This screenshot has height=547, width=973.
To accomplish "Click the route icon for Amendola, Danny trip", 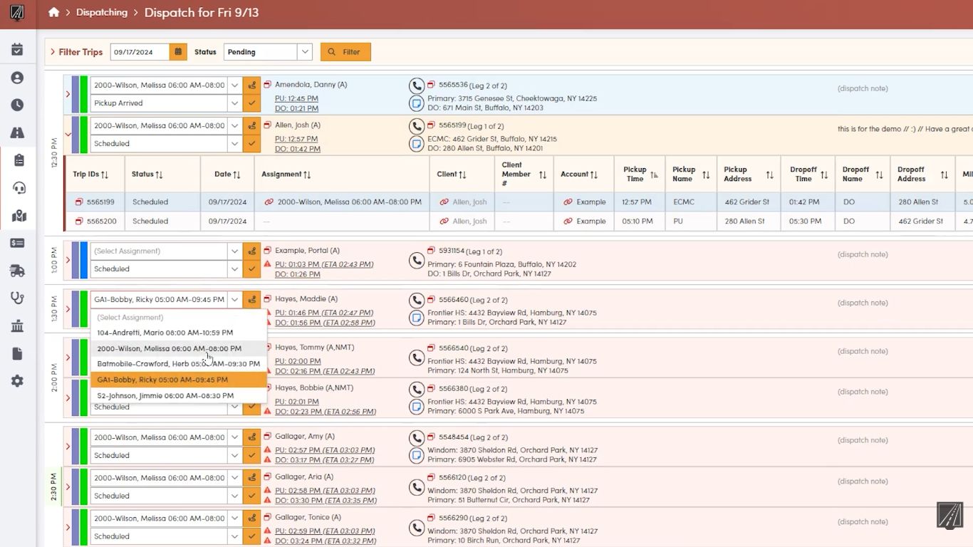I will (x=251, y=85).
